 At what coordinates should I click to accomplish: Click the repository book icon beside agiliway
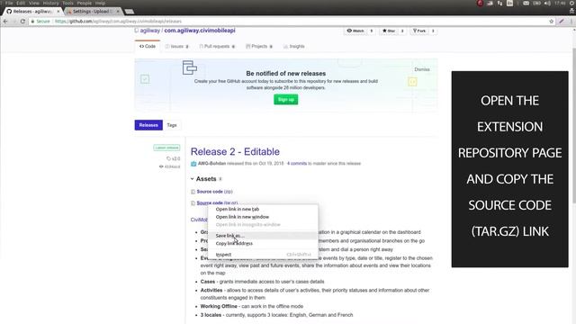click(137, 31)
